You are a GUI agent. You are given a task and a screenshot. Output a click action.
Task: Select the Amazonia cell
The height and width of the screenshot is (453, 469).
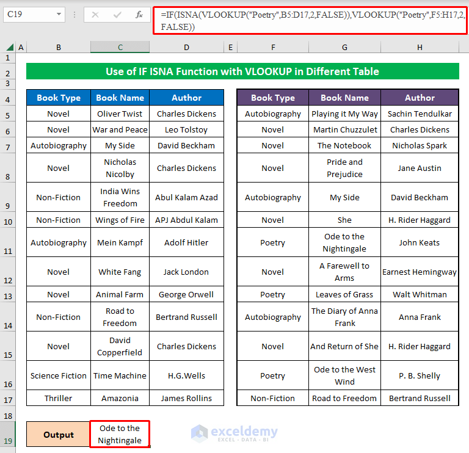point(120,398)
